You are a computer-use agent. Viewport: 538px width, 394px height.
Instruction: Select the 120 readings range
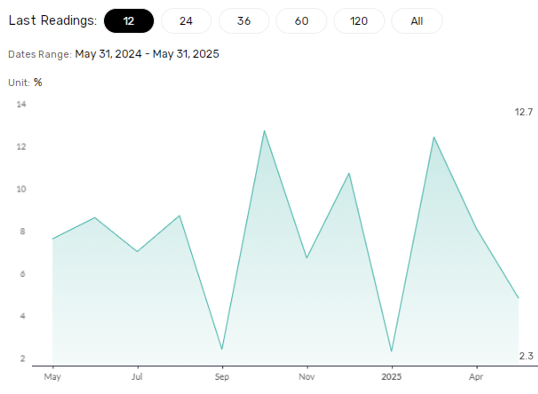(359, 21)
